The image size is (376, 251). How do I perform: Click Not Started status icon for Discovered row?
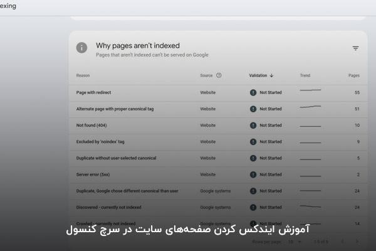point(253,207)
